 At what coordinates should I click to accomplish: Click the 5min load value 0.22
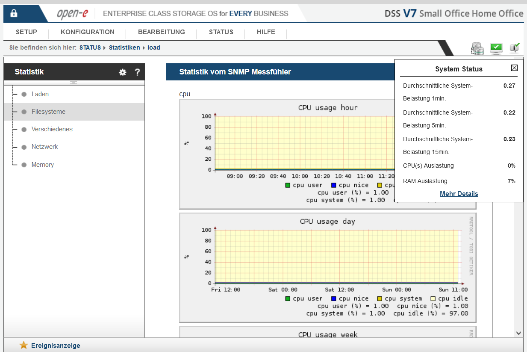pyautogui.click(x=509, y=112)
